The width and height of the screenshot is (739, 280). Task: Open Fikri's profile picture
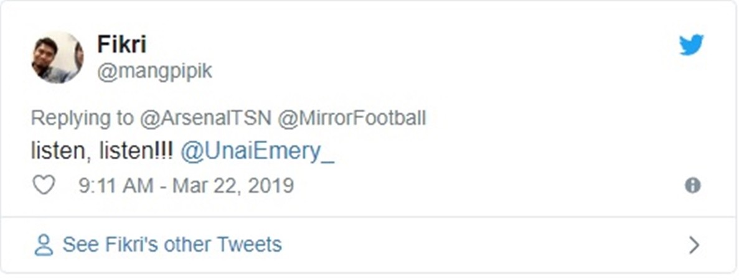tap(57, 57)
